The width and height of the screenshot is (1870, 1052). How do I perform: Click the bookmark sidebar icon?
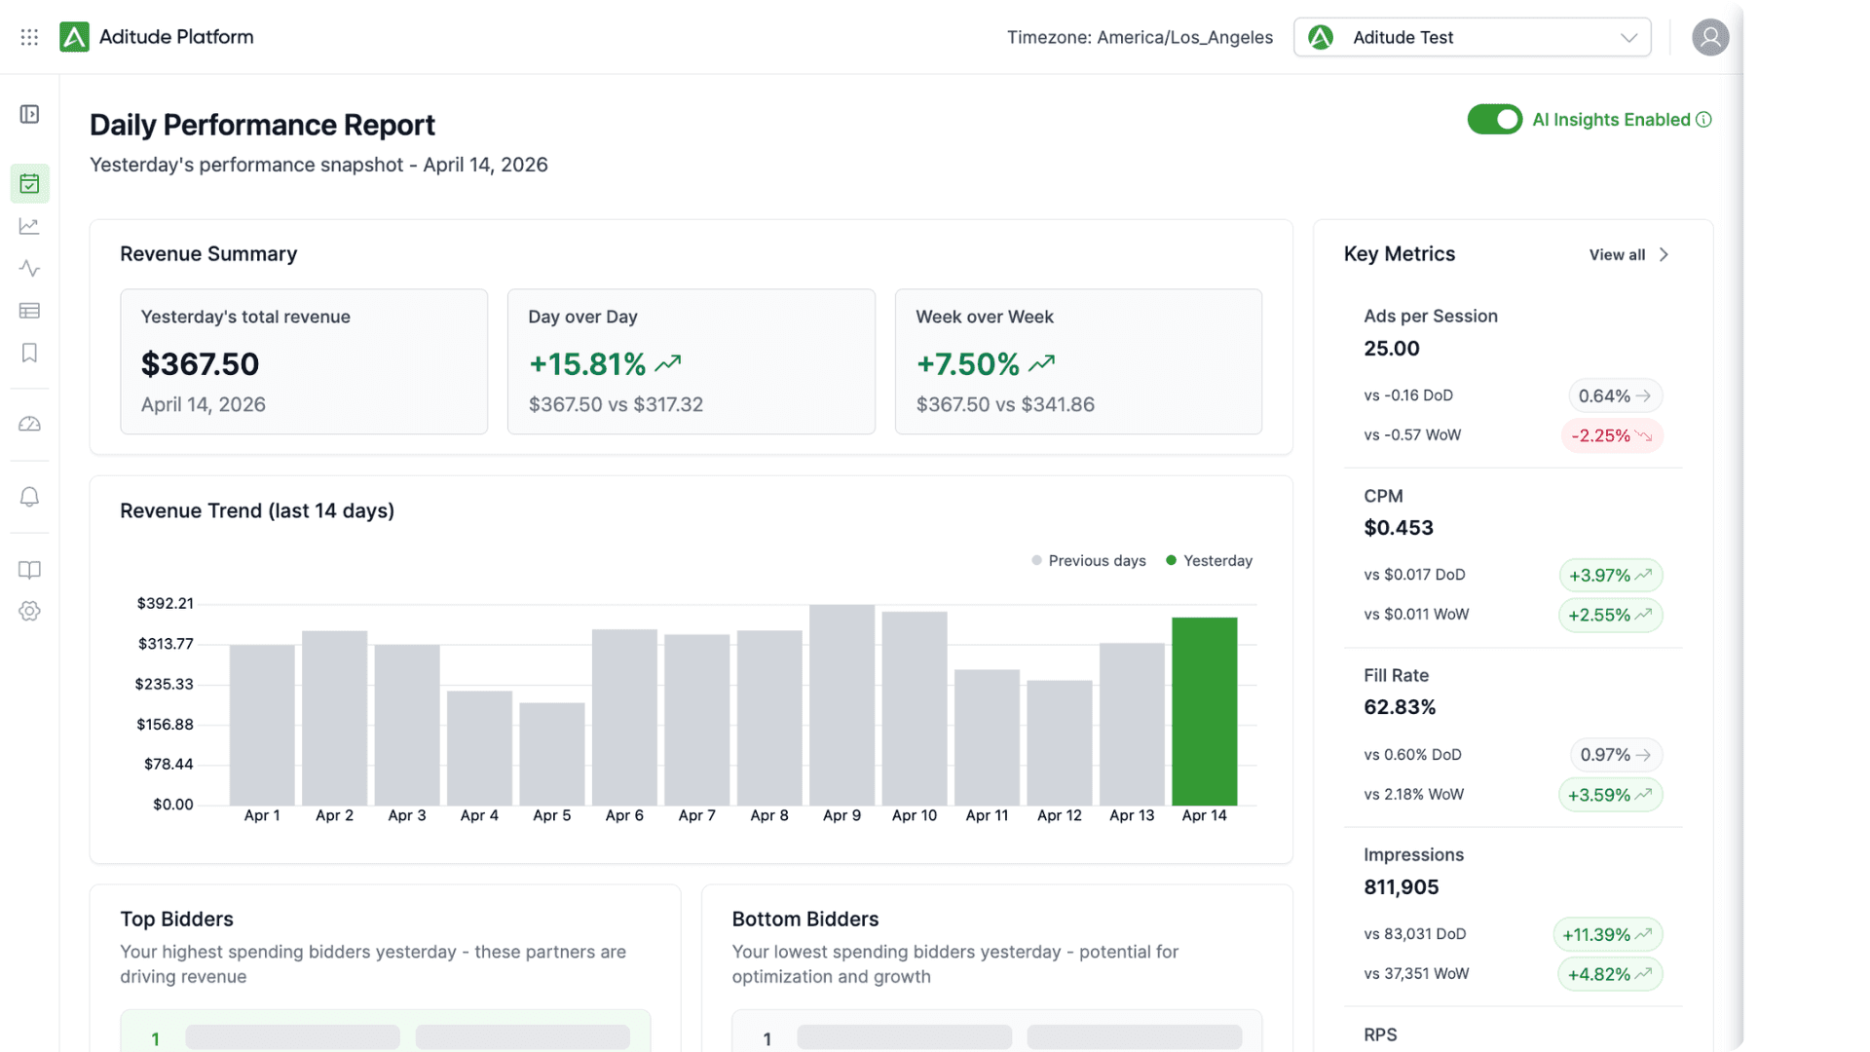pyautogui.click(x=29, y=353)
